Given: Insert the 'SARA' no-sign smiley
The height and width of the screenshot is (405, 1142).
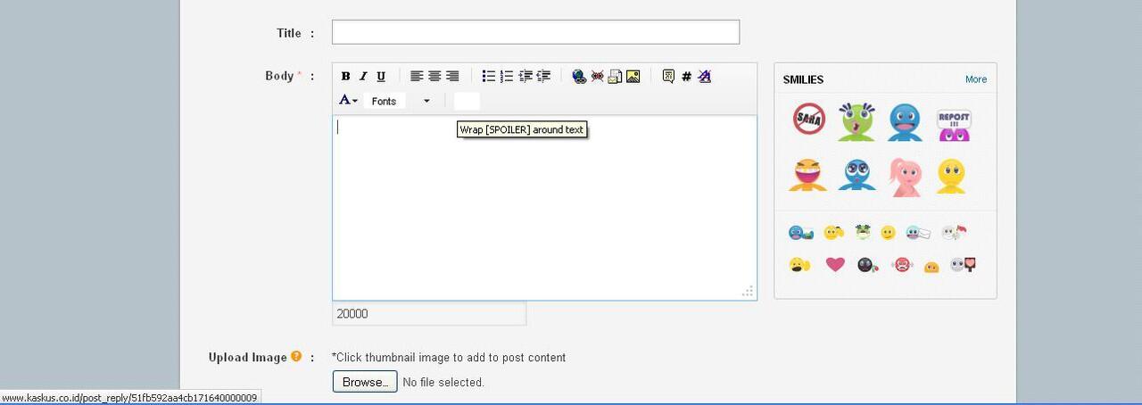Looking at the screenshot, I should click(809, 119).
